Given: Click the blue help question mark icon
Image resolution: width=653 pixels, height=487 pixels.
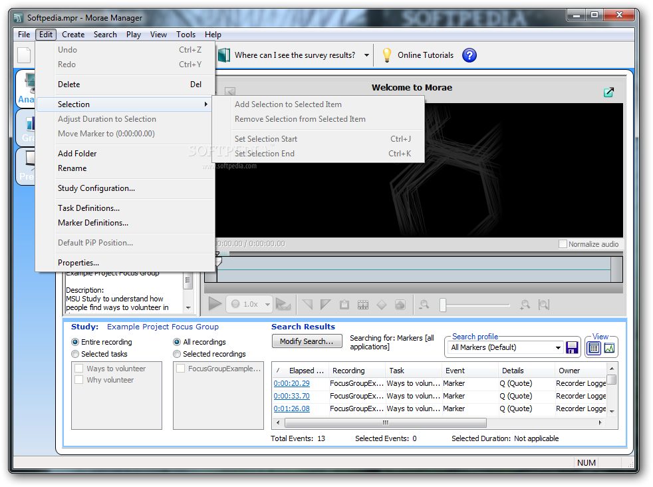Looking at the screenshot, I should (469, 55).
